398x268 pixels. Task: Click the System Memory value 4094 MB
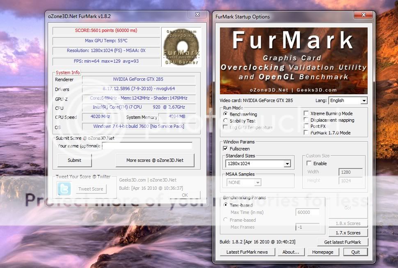tap(177, 117)
